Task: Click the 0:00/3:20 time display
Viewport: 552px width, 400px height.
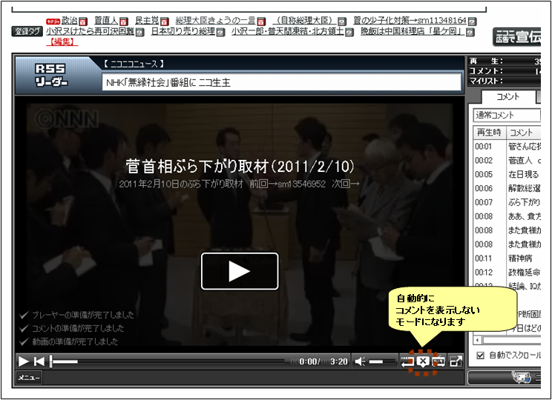Action: tap(319, 361)
